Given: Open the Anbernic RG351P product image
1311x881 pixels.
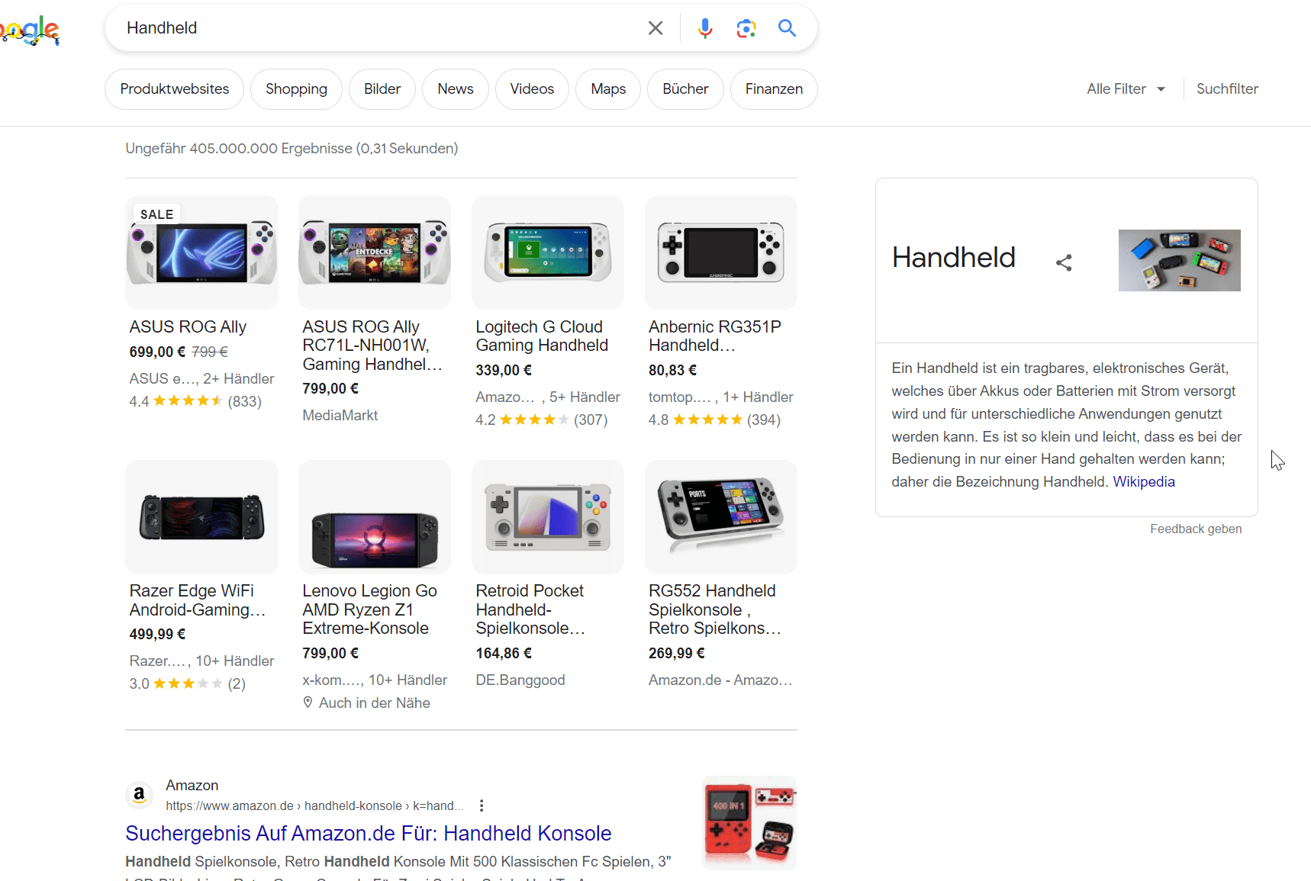Looking at the screenshot, I should [x=721, y=252].
